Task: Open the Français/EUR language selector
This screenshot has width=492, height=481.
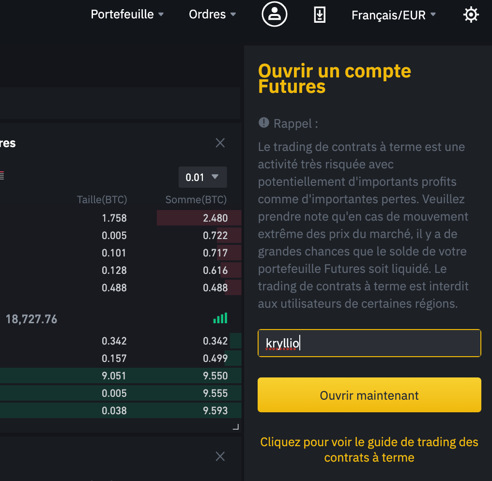Action: click(394, 15)
